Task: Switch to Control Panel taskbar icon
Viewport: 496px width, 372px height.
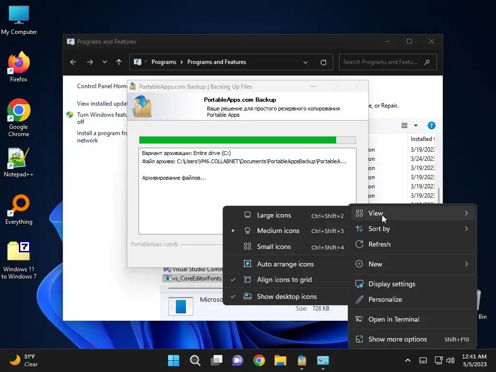Action: [323, 360]
